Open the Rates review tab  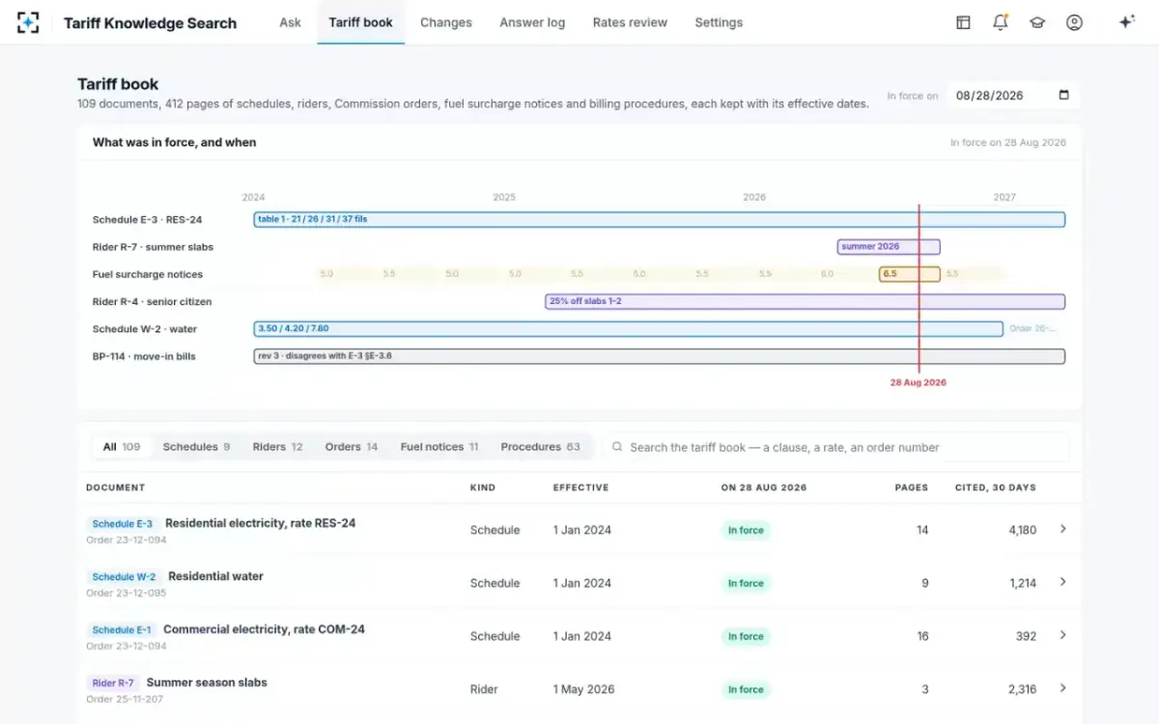coord(630,22)
